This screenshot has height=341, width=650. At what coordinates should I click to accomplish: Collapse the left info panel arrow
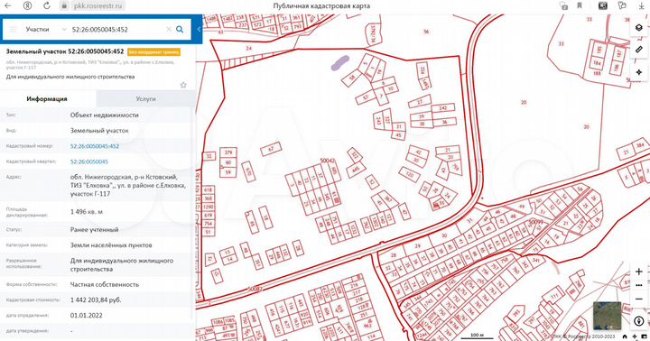pos(199,30)
